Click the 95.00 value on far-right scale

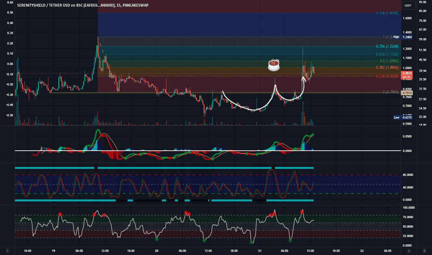[423, 2]
